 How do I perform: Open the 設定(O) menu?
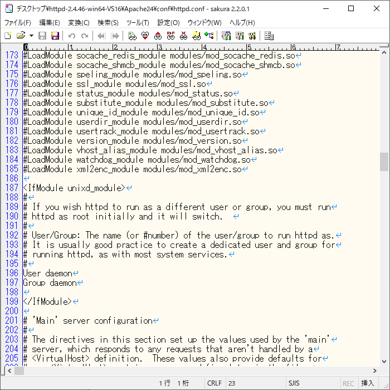click(x=168, y=22)
